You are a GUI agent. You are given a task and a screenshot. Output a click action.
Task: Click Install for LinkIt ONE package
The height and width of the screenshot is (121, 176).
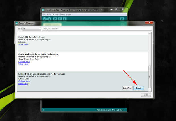click(139, 88)
